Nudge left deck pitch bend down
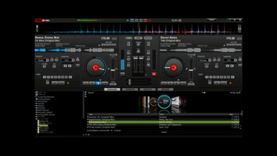 111,84
